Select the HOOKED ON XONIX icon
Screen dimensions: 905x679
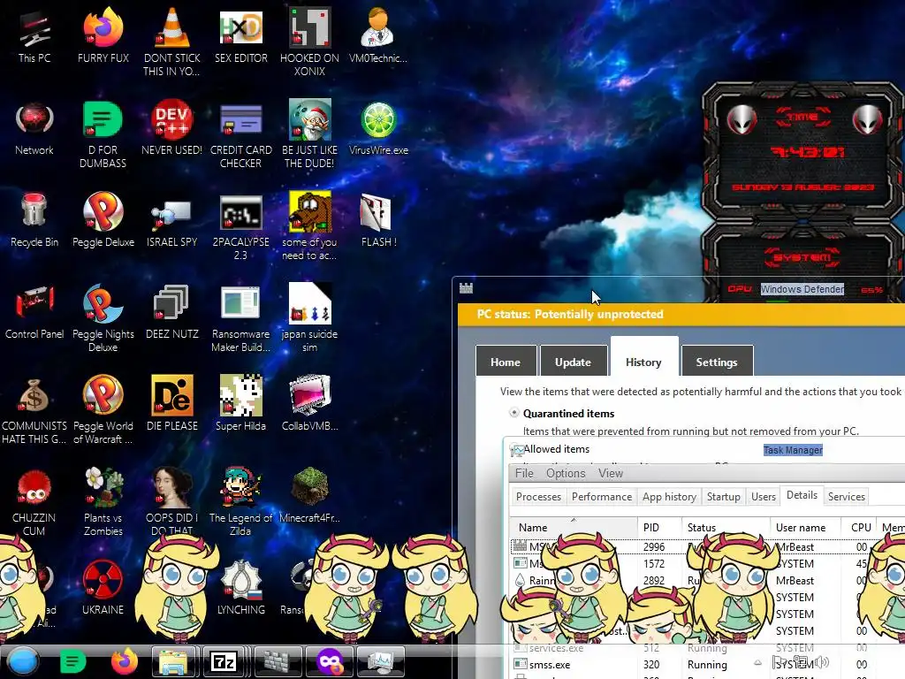309,42
